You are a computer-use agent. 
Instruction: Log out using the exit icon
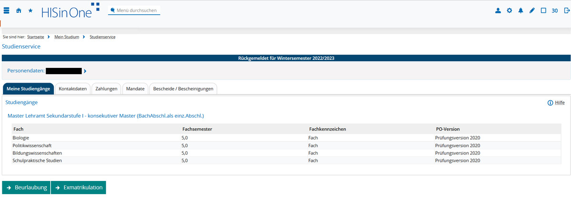566,10
